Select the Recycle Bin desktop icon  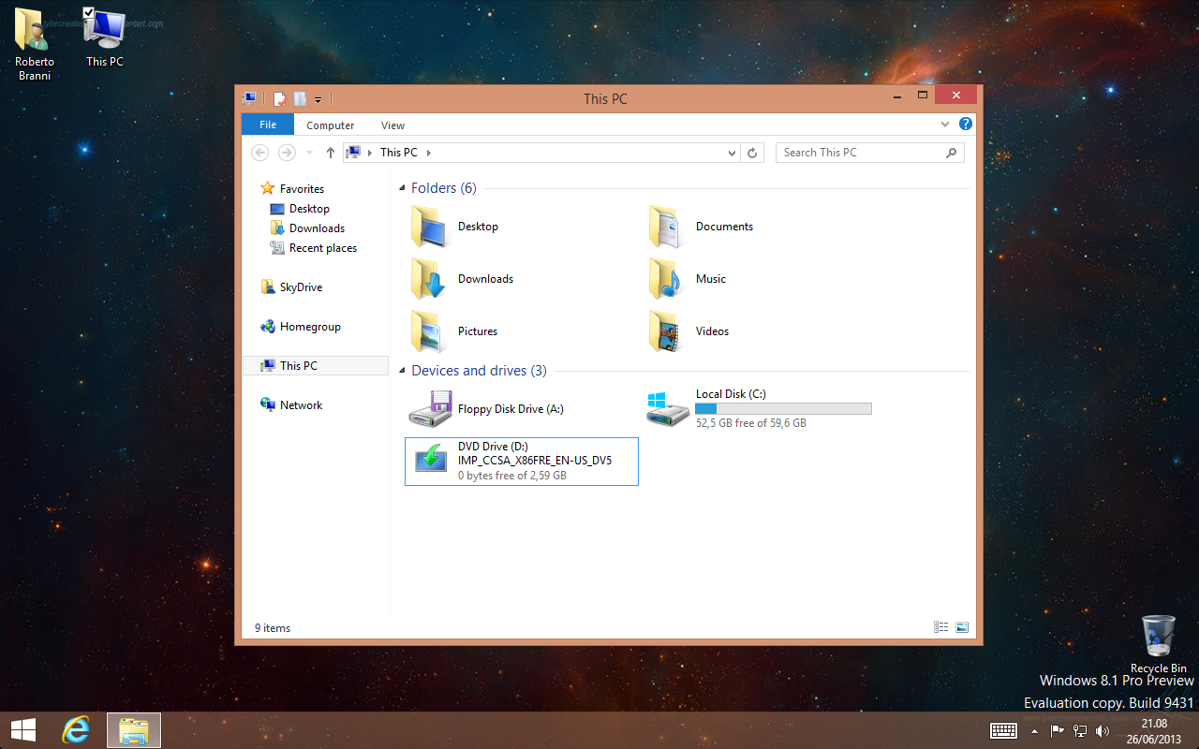point(1159,644)
